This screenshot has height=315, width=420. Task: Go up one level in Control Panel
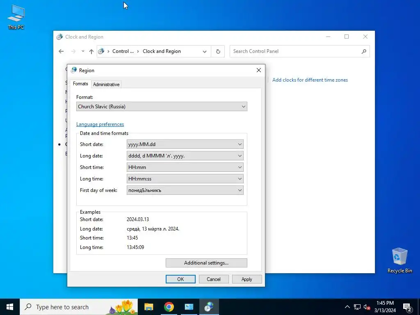coord(91,51)
